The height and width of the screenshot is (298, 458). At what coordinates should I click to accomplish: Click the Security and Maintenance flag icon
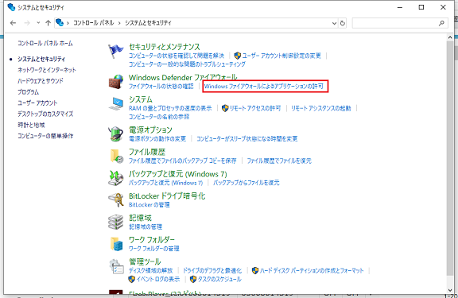[x=115, y=51]
